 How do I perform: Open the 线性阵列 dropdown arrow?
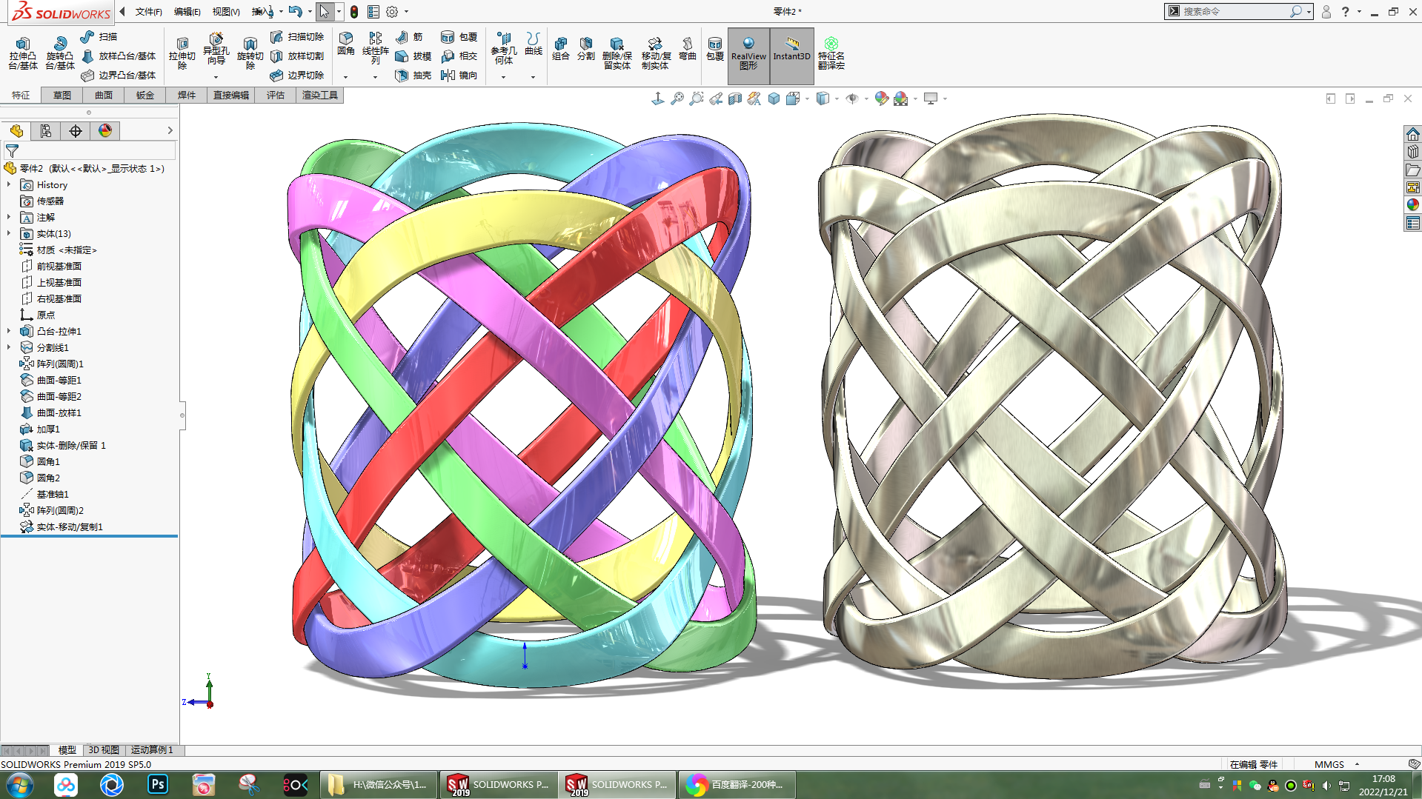coord(376,76)
